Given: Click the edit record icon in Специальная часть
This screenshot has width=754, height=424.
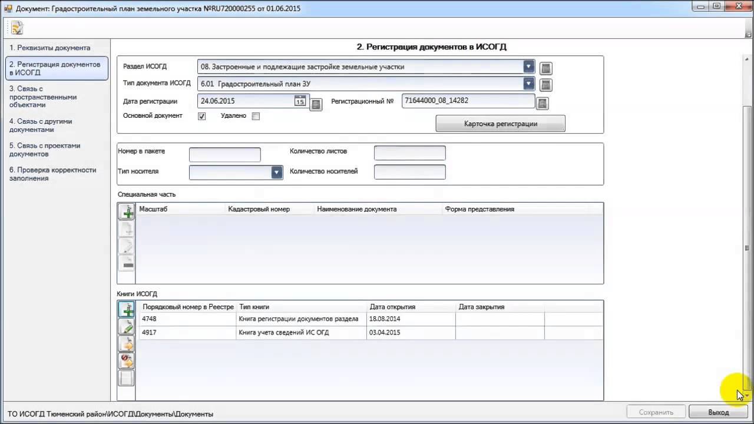Looking at the screenshot, I should coord(126,246).
